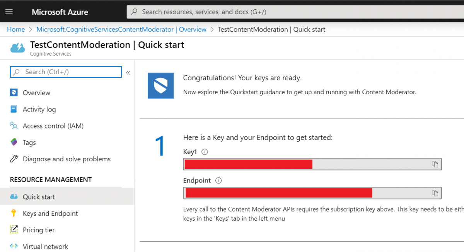Click the TestContentModeration Quick start breadcrumb
Image resolution: width=464 pixels, height=252 pixels.
point(271,29)
